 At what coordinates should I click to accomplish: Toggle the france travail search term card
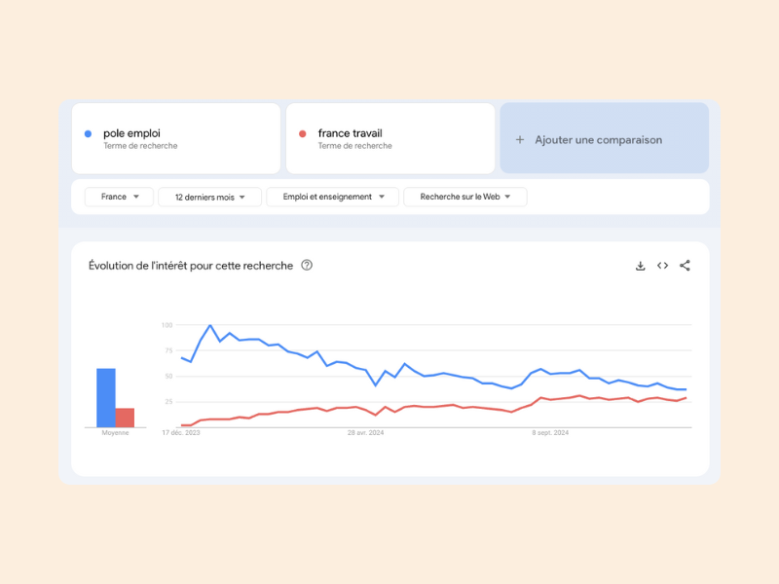point(389,137)
